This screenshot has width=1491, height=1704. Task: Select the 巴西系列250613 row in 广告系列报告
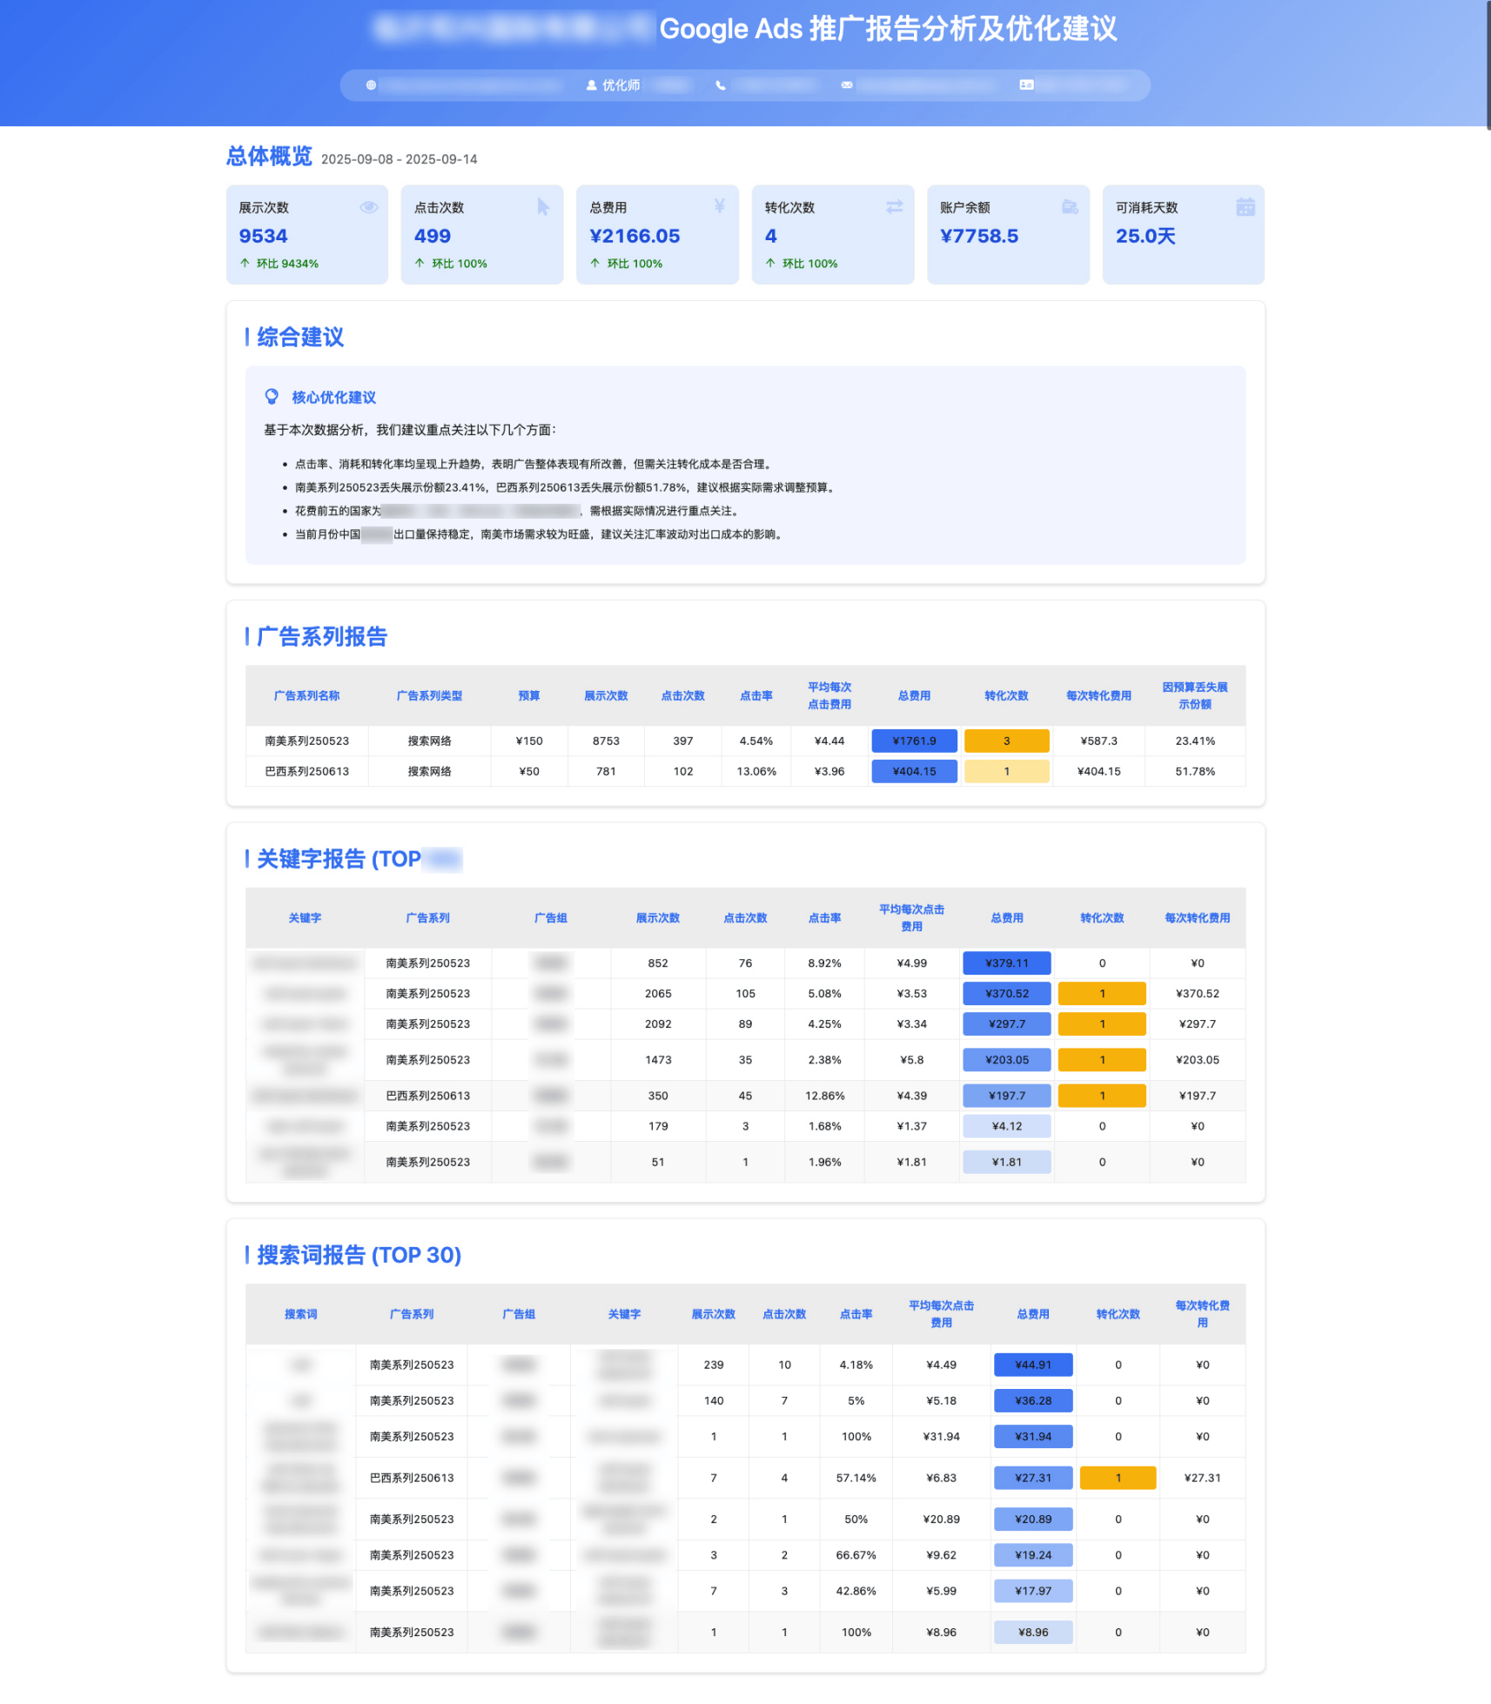coord(307,771)
